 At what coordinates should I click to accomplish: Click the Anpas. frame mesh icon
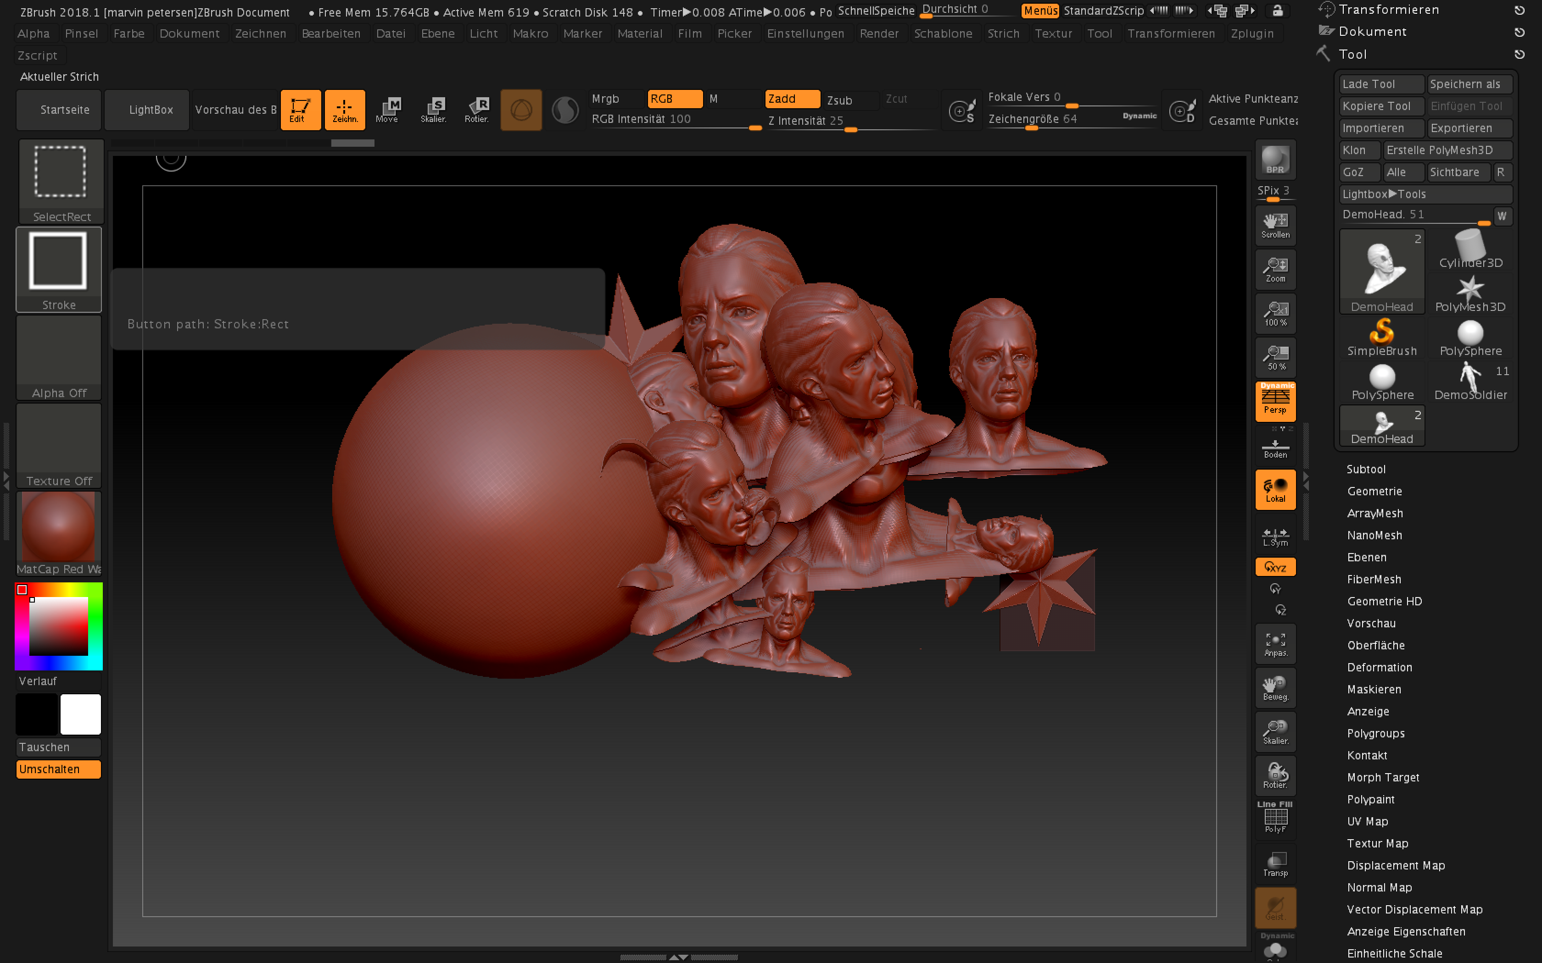[x=1275, y=644]
